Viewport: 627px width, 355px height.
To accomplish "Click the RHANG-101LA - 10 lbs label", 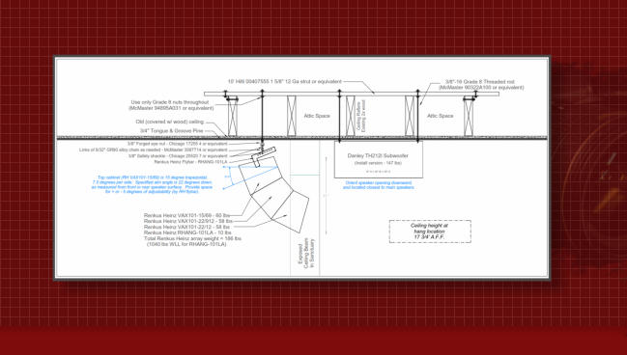I will tap(187, 232).
